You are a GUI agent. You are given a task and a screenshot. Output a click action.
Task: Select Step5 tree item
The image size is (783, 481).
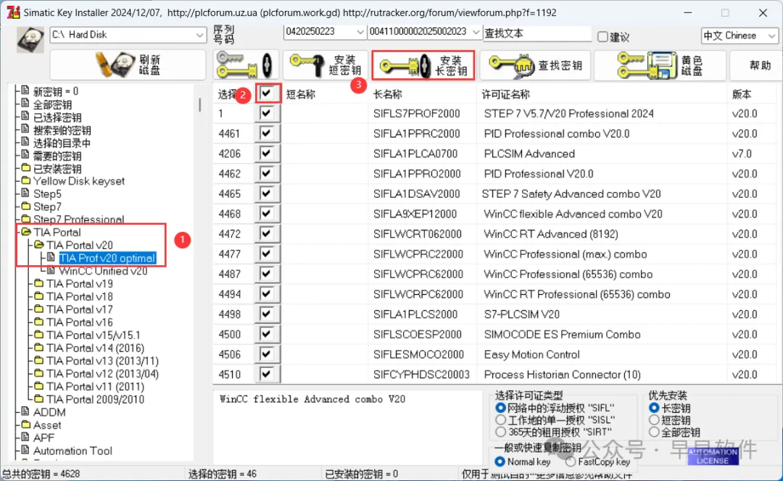[x=47, y=193]
